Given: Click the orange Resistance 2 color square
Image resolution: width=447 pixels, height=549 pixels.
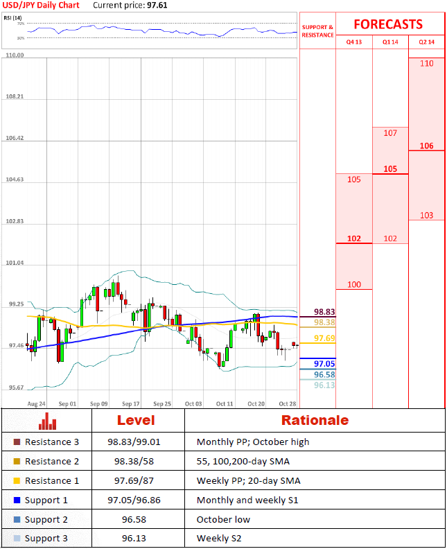Looking at the screenshot, I should coord(17,462).
